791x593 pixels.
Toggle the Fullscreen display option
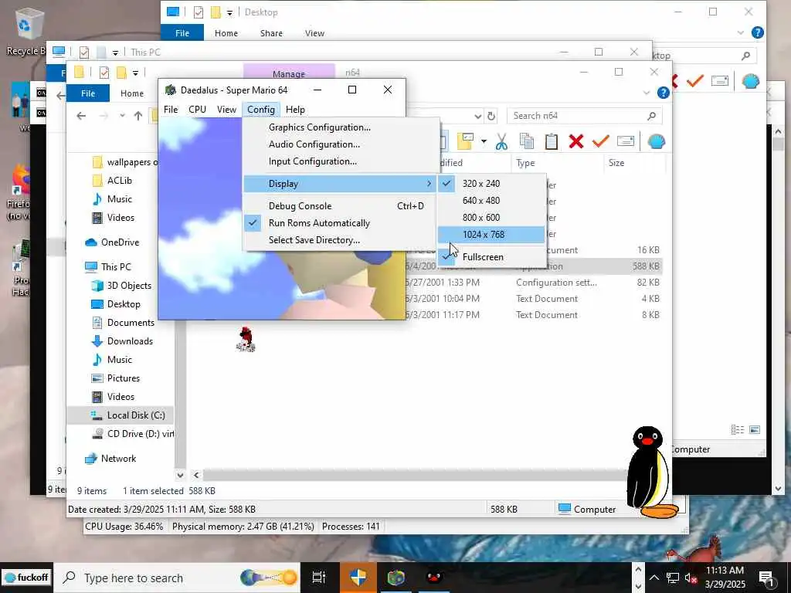tap(491, 256)
